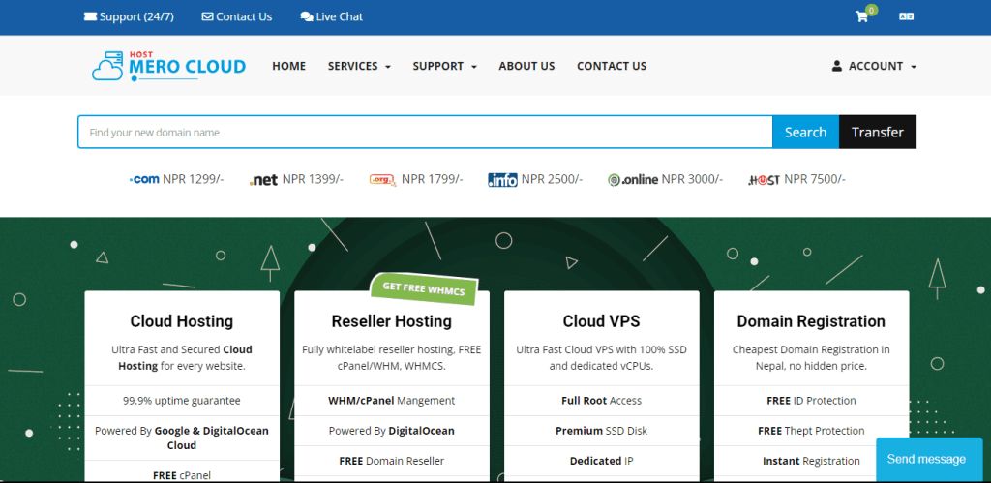This screenshot has width=991, height=483.
Task: Focus the domain name search field
Action: click(425, 132)
